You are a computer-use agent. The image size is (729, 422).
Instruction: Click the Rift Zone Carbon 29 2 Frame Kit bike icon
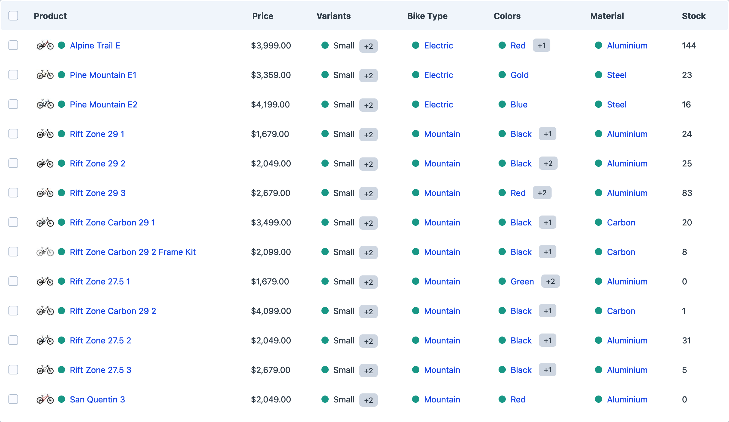pos(45,252)
